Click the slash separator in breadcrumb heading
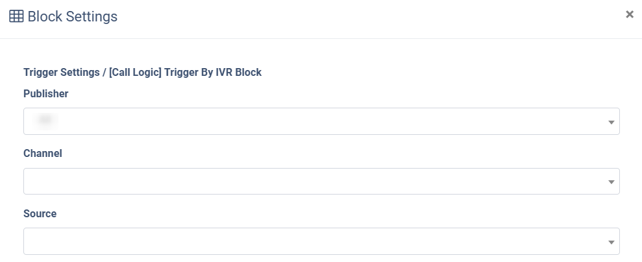This screenshot has height=262, width=642. pos(105,73)
